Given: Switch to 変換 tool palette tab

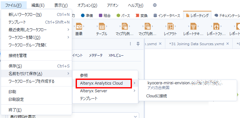Looking at the screenshot, I should coord(141,16).
